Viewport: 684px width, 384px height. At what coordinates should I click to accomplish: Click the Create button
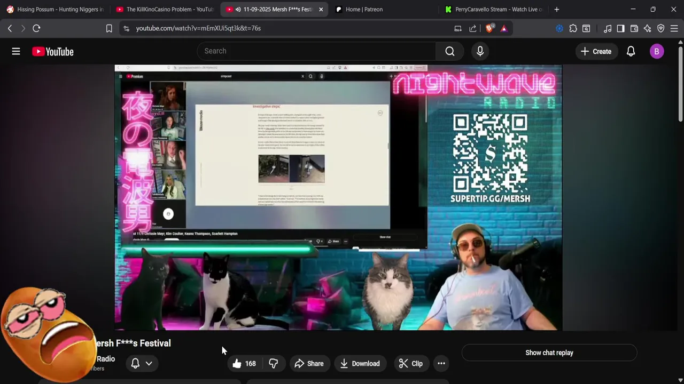596,51
